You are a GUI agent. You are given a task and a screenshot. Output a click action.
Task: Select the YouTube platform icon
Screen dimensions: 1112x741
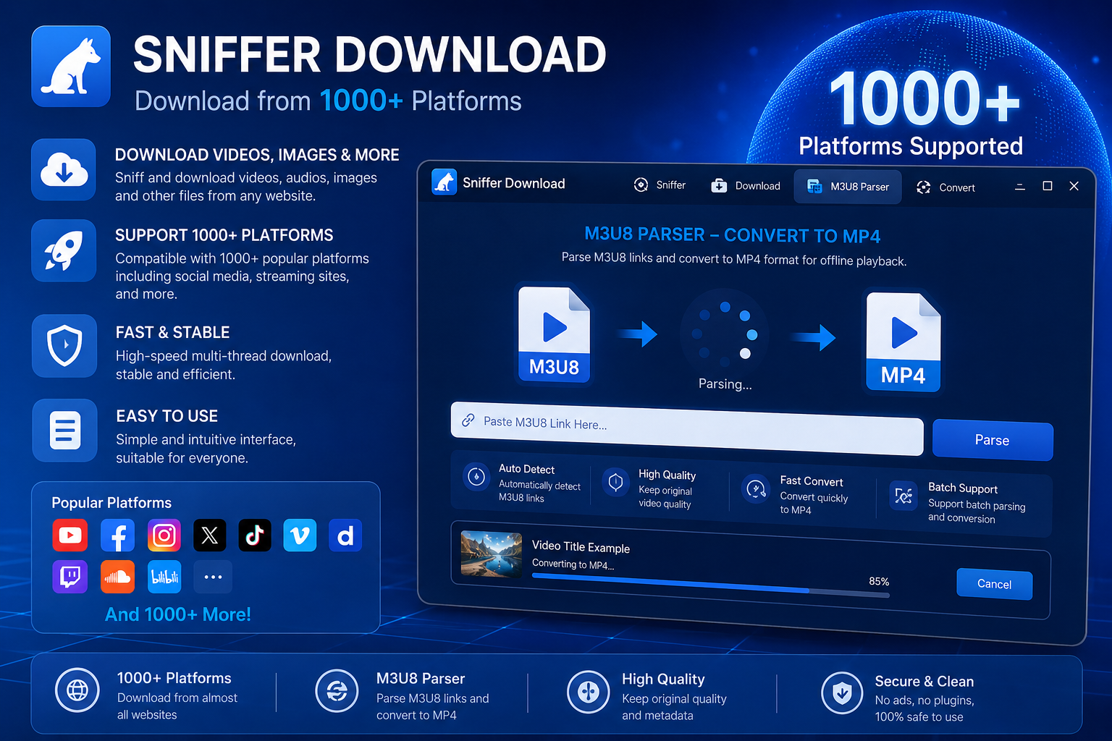70,535
